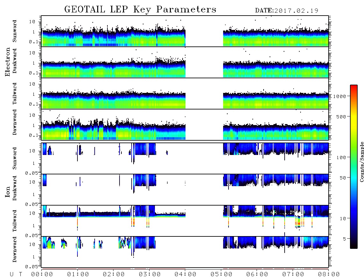Click the "500" colorbar tick value
Screen dimensions: 364x280
pos(341,116)
